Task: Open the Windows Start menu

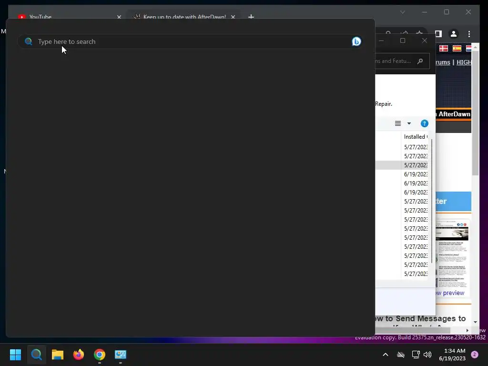Action: pos(15,355)
